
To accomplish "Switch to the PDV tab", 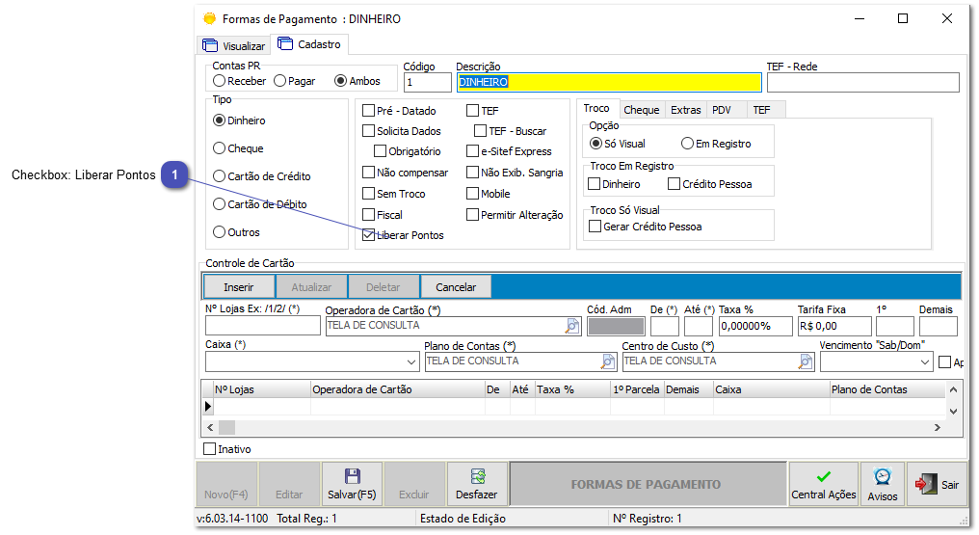I will [x=721, y=109].
